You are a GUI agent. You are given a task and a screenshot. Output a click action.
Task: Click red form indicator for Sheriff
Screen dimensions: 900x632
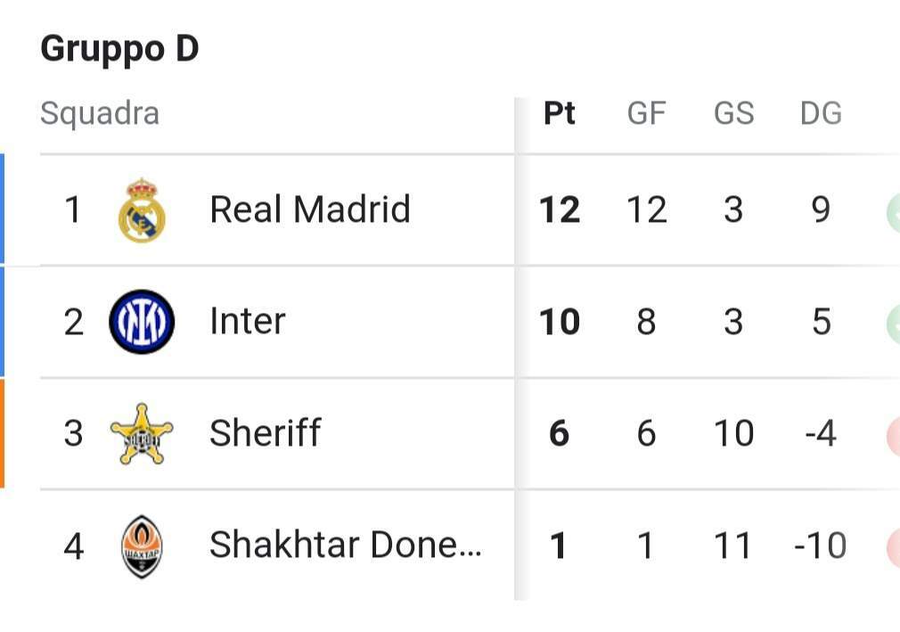pos(892,435)
